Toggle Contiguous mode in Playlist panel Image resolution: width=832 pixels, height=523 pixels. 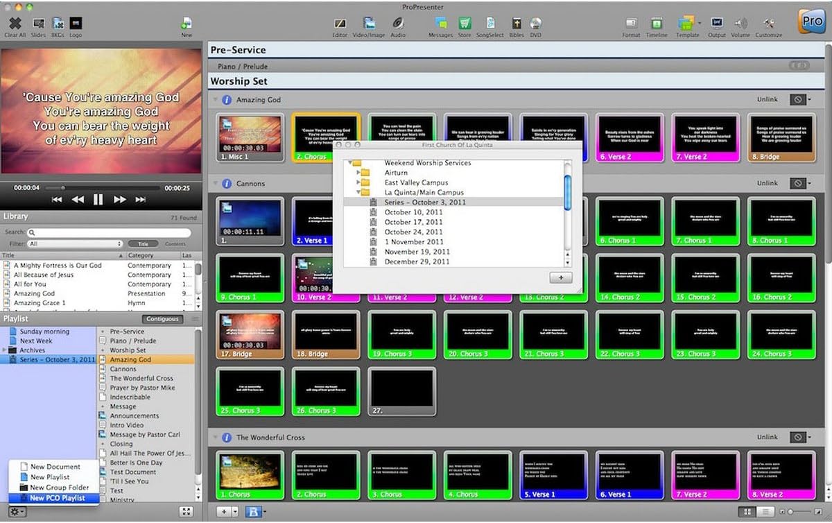(x=162, y=318)
